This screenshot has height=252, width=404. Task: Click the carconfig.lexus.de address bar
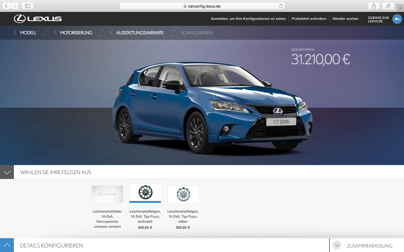202,6
